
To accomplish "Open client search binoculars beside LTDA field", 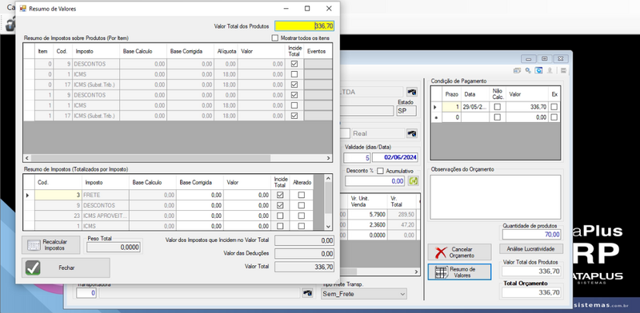I will click(412, 92).
